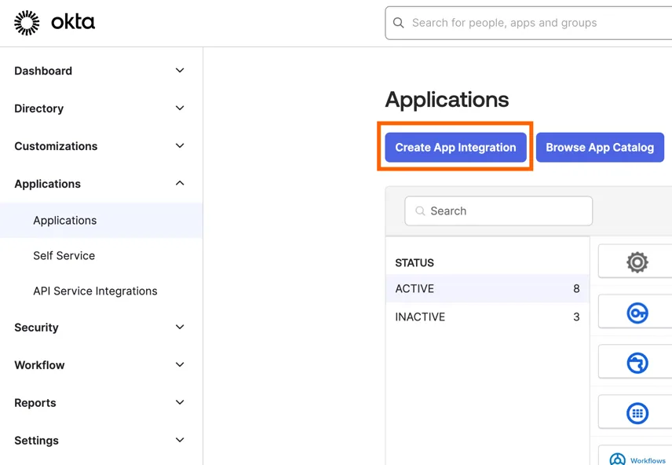Open API Service Integrations

[95, 291]
